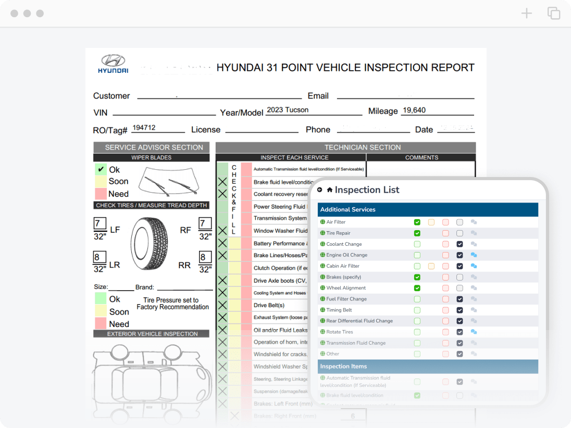
Task: Click the home icon in Inspection List header
Action: point(330,190)
